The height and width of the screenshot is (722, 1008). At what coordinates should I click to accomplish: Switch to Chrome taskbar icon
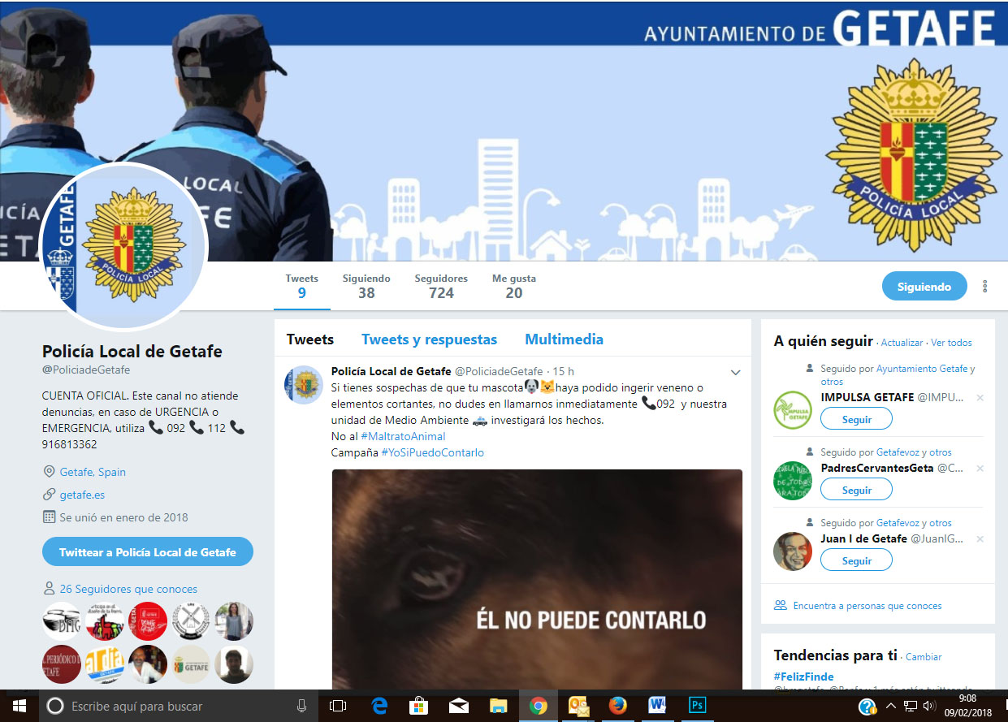[x=539, y=706]
